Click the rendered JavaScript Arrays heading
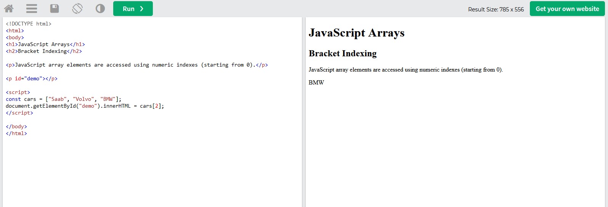608x207 pixels. [x=356, y=33]
